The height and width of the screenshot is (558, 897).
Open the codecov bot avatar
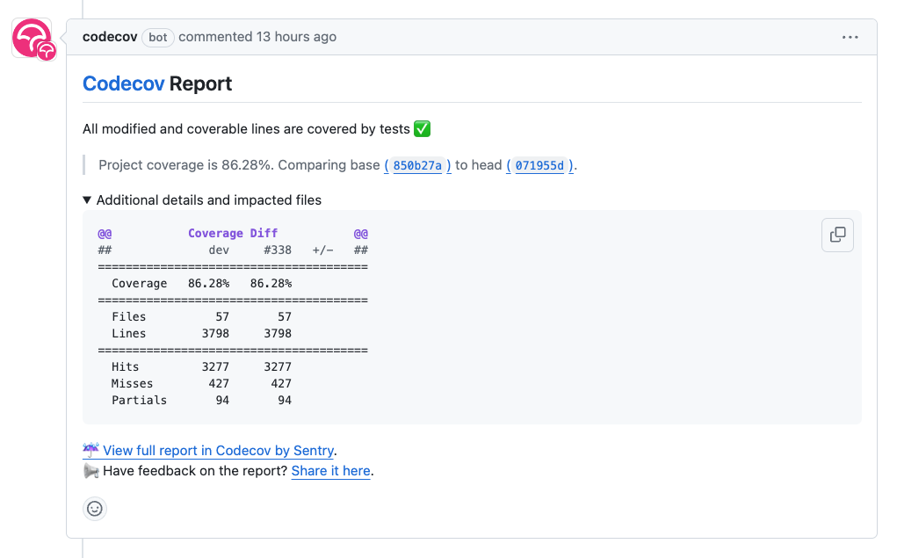[x=33, y=39]
